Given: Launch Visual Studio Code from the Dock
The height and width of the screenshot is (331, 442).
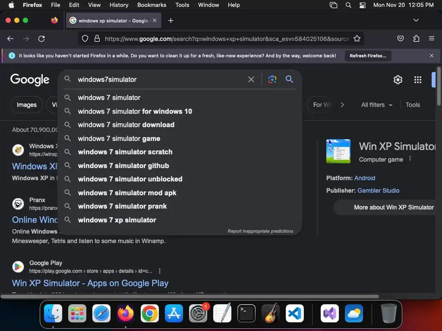Looking at the screenshot, I should coord(294,313).
